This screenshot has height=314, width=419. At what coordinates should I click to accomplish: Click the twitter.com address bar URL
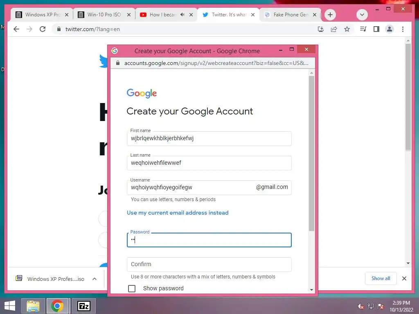click(x=92, y=29)
